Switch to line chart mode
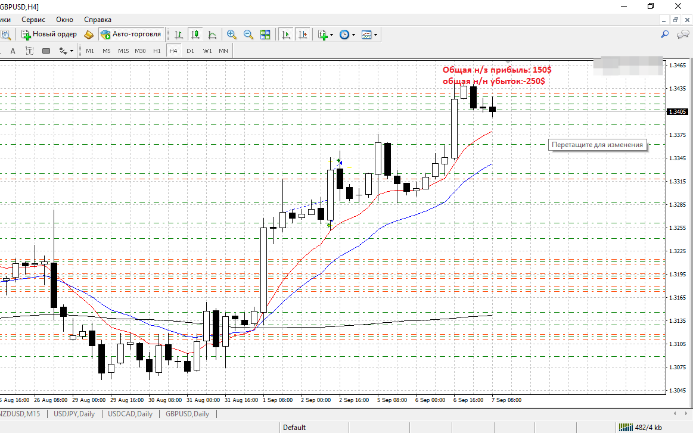The image size is (693, 433). coord(212,35)
